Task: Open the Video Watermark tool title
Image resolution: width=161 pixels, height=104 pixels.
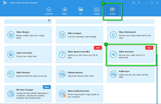Action: click(127, 32)
